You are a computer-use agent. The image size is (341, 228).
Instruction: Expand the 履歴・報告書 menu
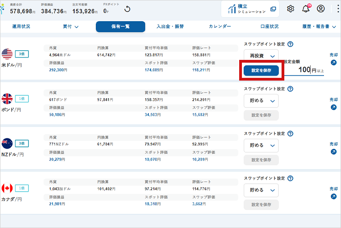(x=319, y=27)
